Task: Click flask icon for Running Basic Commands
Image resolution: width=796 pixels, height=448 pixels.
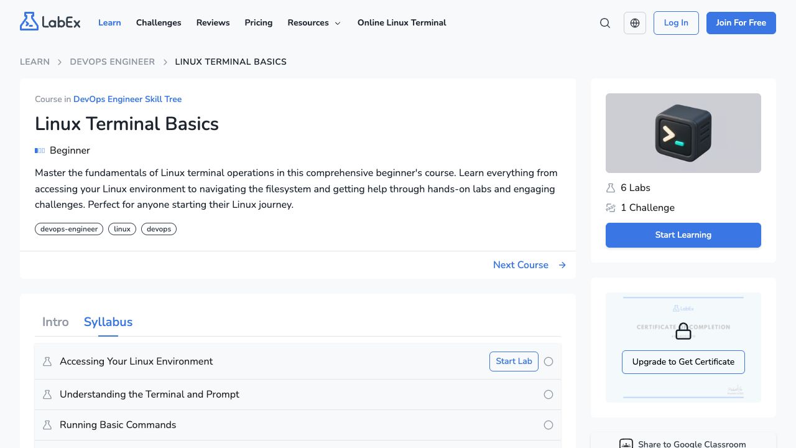Action: tap(47, 425)
